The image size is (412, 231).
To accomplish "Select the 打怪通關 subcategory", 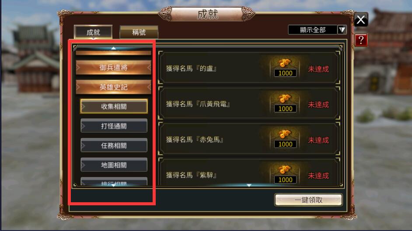I will click(x=114, y=126).
